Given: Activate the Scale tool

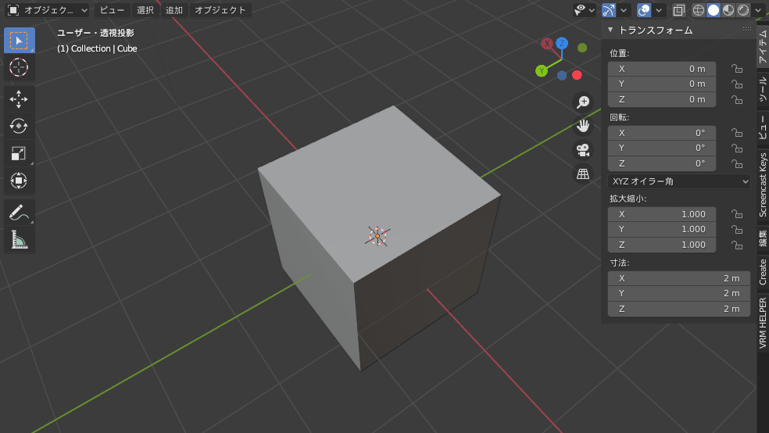Looking at the screenshot, I should (x=19, y=153).
